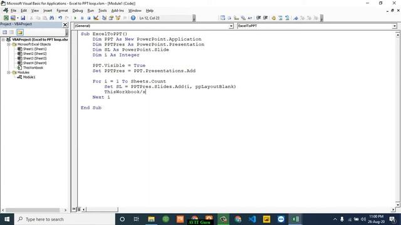The width and height of the screenshot is (401, 225).
Task: Click View Code icon in Project panel
Action: point(5,32)
